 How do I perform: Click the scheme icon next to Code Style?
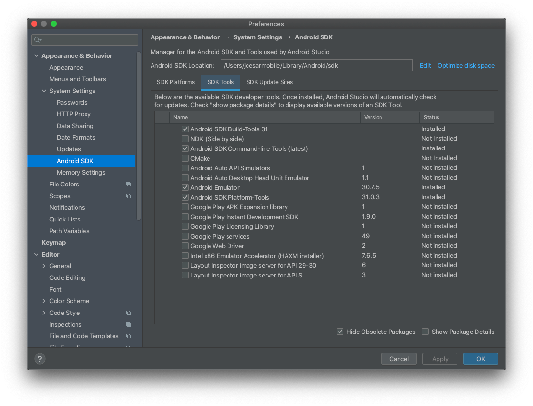128,313
